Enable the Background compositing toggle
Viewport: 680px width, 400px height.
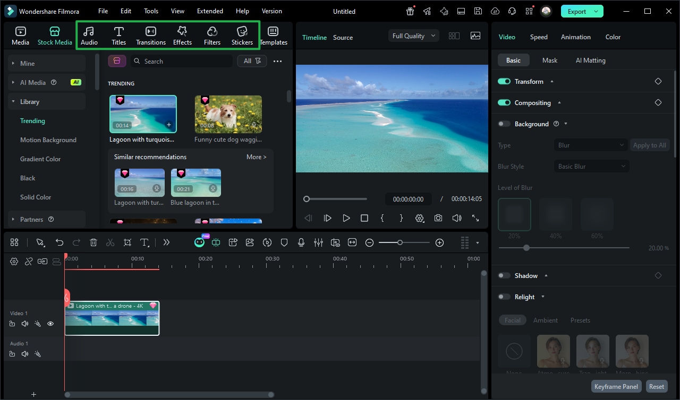pos(504,124)
